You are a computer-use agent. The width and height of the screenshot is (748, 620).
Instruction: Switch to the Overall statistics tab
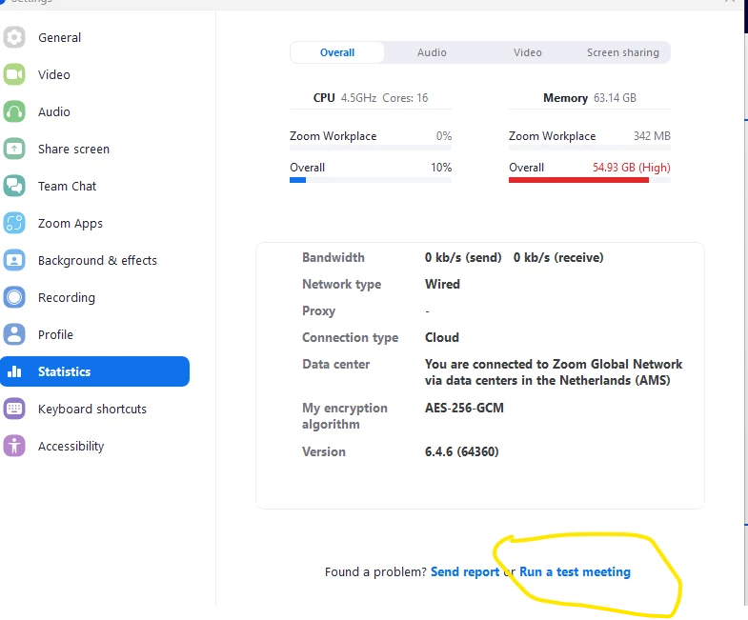336,52
